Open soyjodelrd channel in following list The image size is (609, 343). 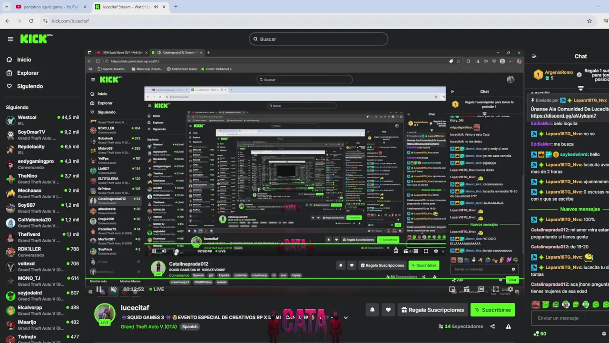[42, 296]
